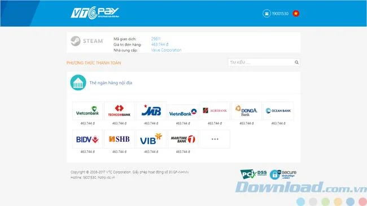Choose Ocean Bank payment option

coord(278,111)
